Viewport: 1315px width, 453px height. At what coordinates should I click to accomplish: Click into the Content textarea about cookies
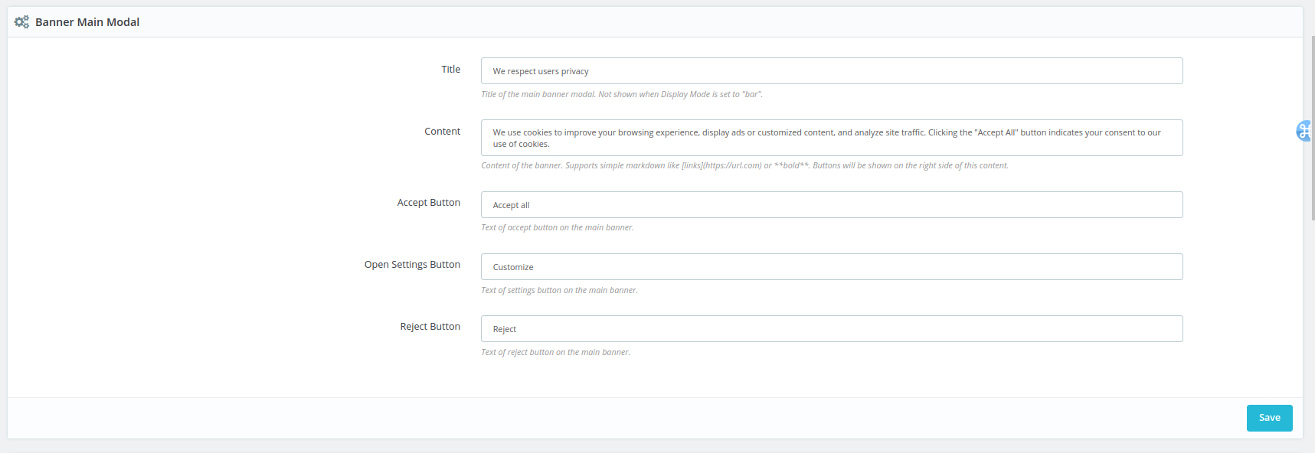tap(831, 138)
